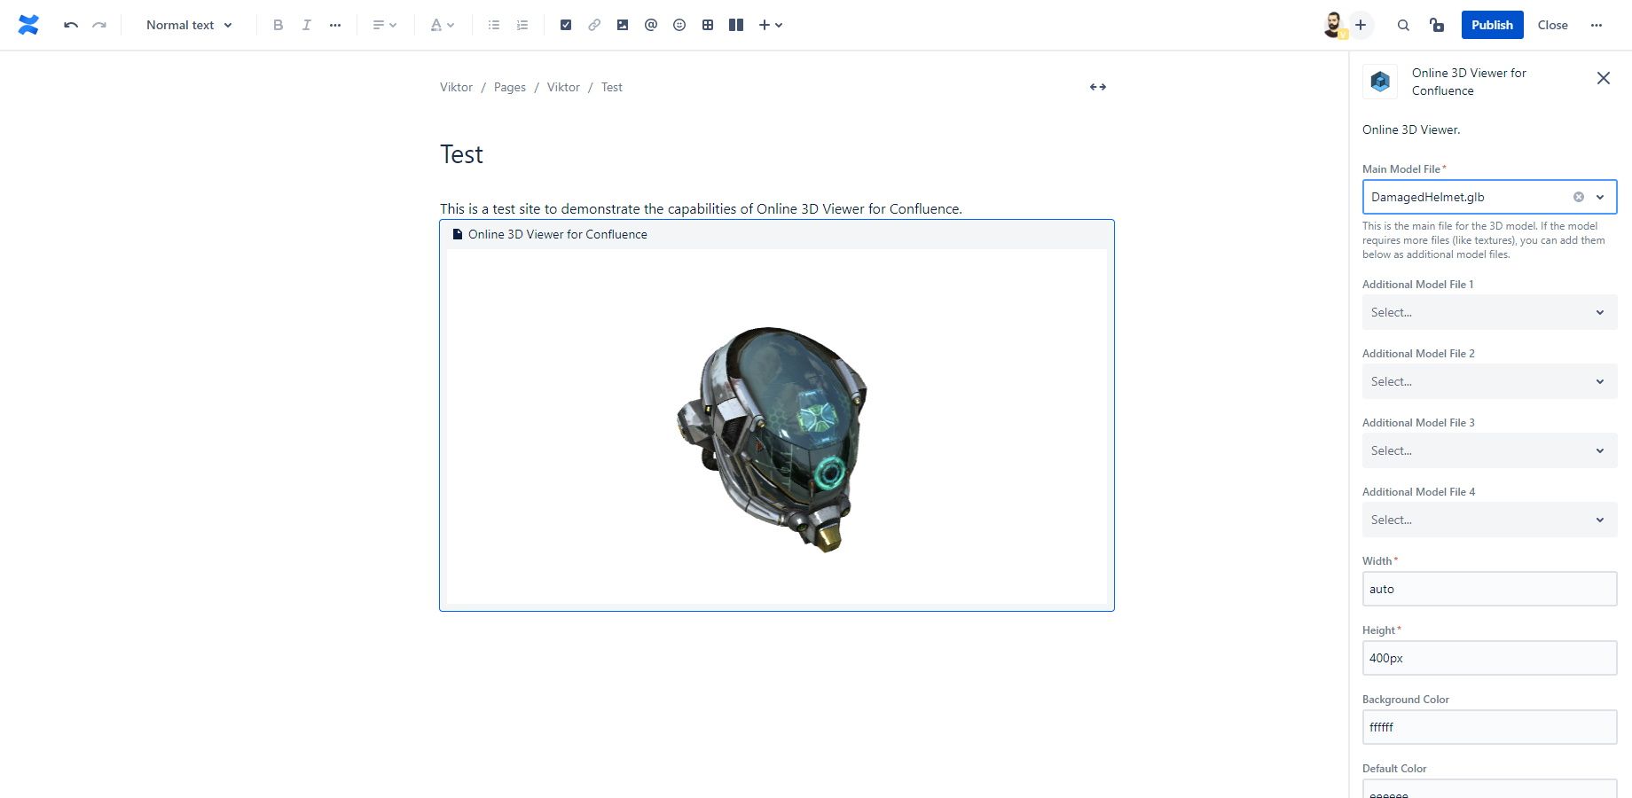Open the emoji picker

(679, 25)
